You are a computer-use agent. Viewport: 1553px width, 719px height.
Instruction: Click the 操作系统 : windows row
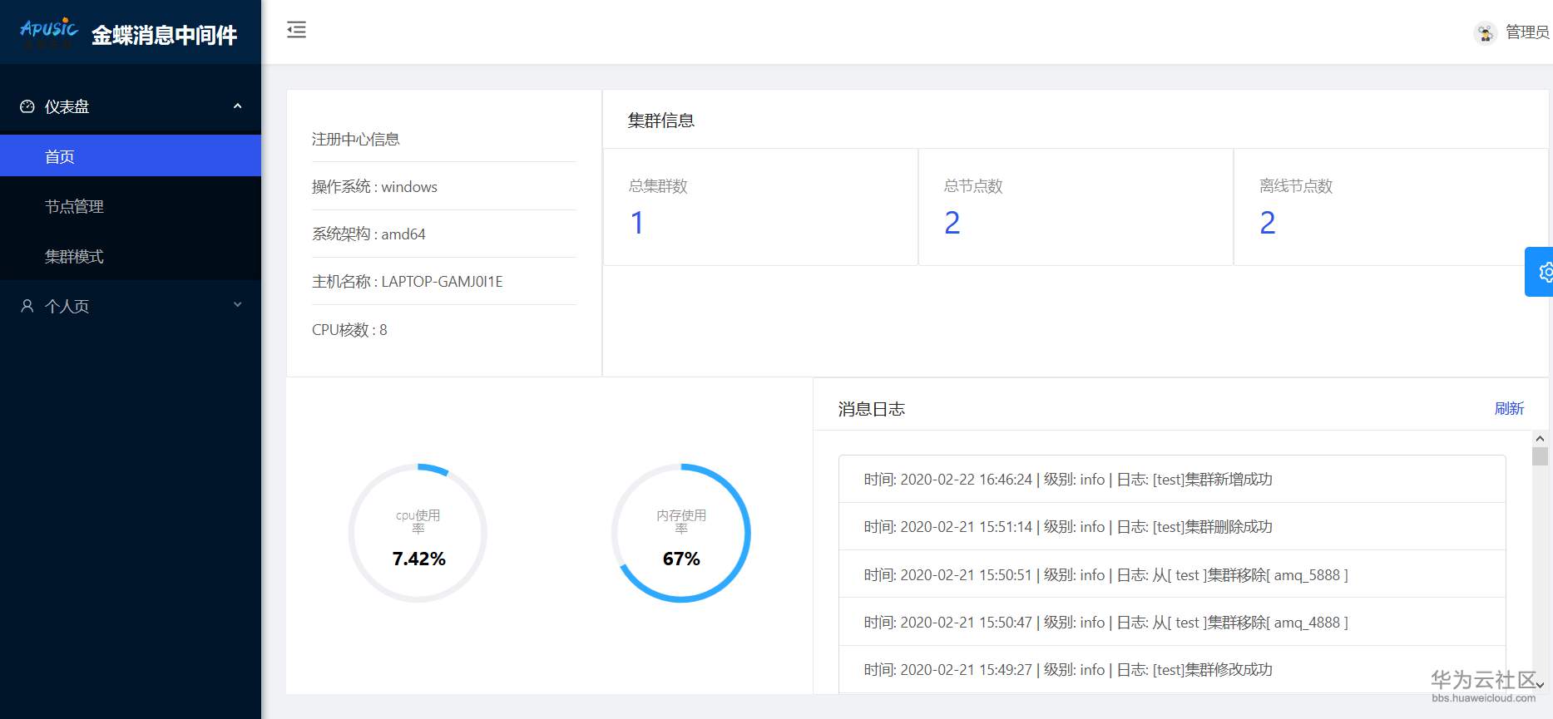point(443,186)
